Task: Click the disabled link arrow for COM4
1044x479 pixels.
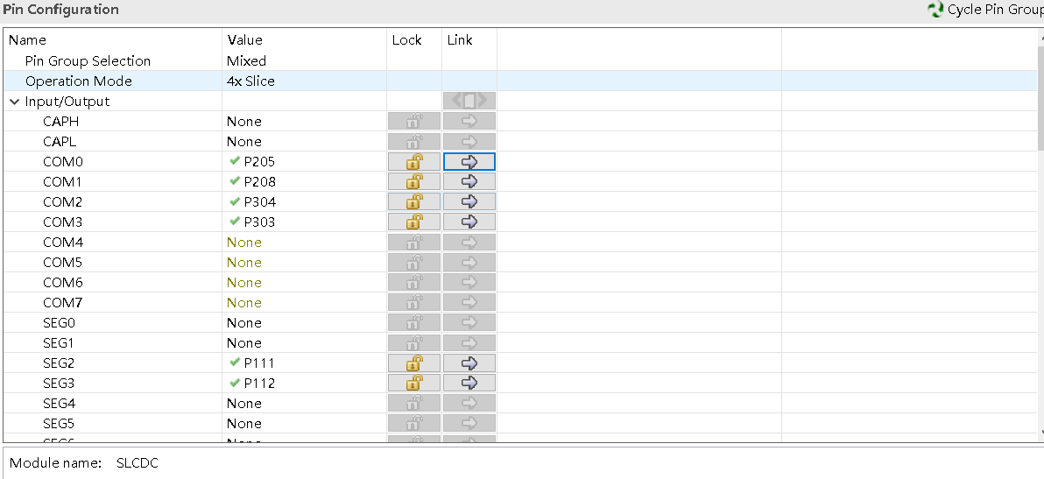Action: point(469,243)
